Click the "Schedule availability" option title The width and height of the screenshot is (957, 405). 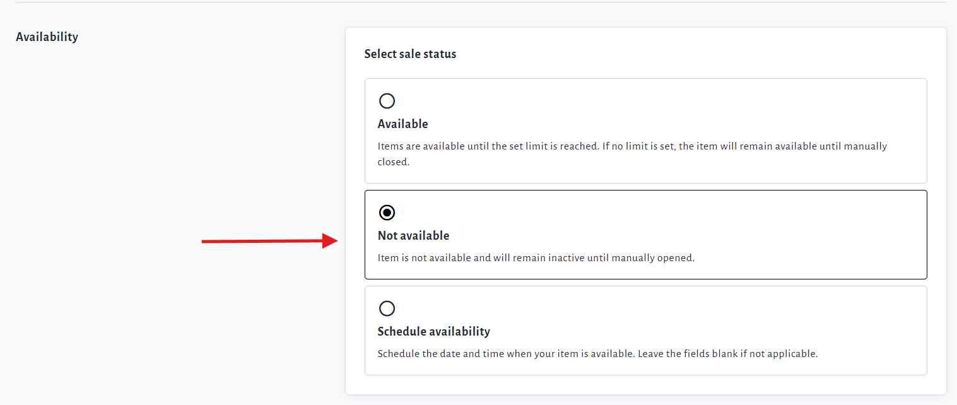(433, 331)
